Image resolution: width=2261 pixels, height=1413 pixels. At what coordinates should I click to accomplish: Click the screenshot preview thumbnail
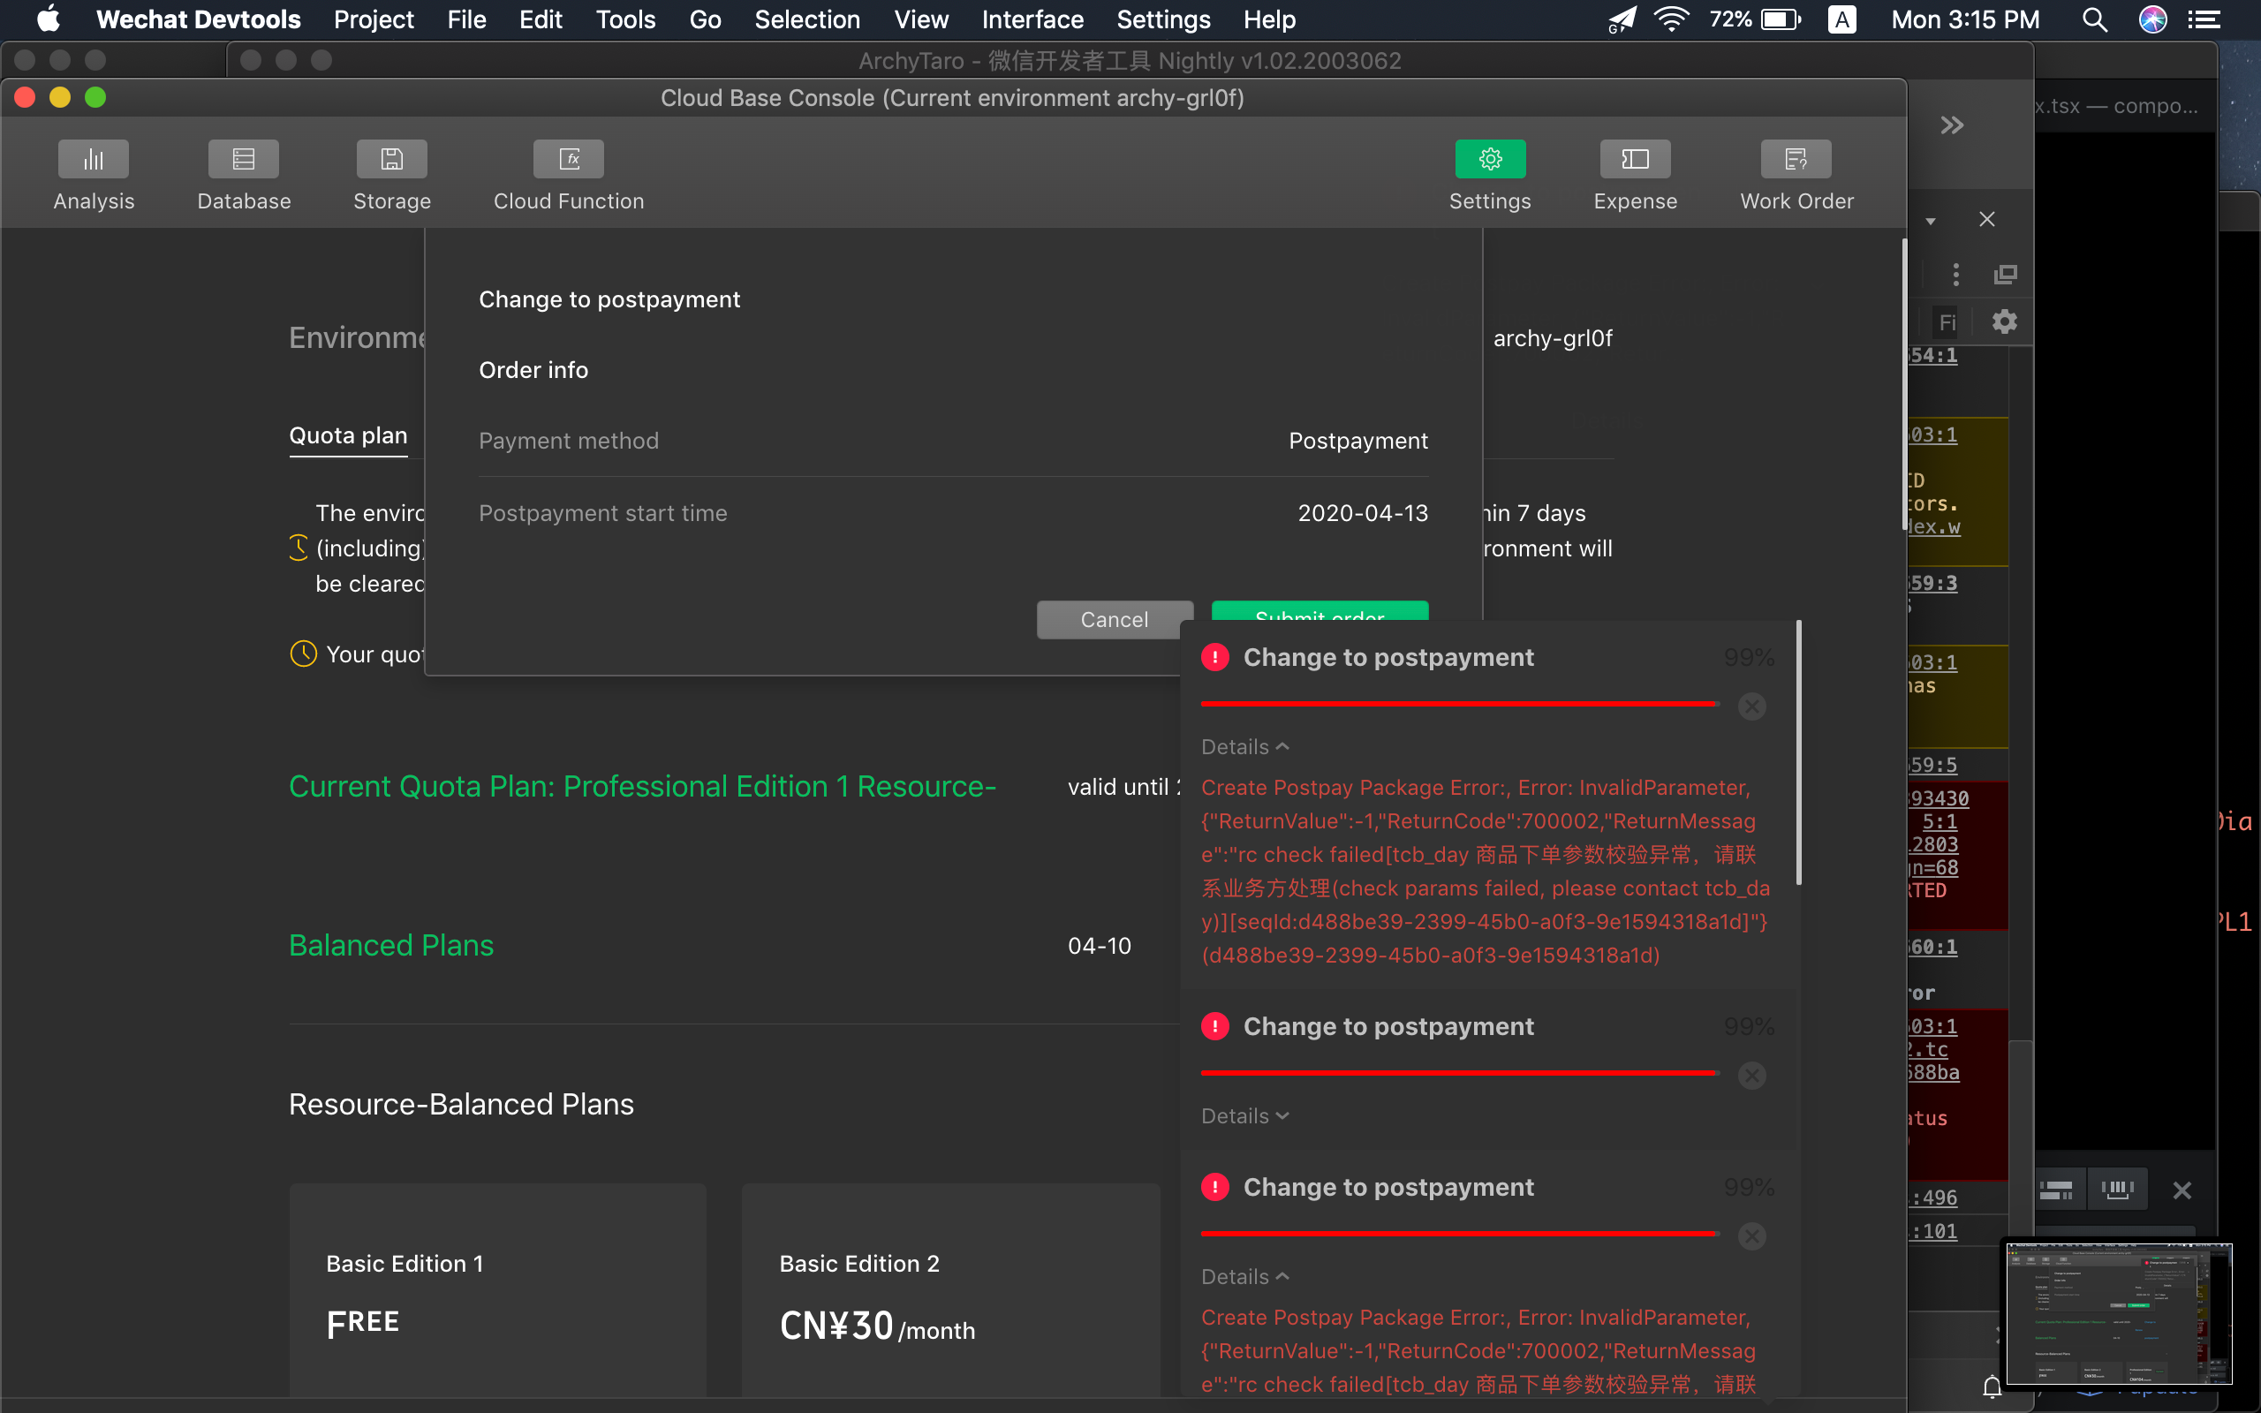[x=2119, y=1314]
